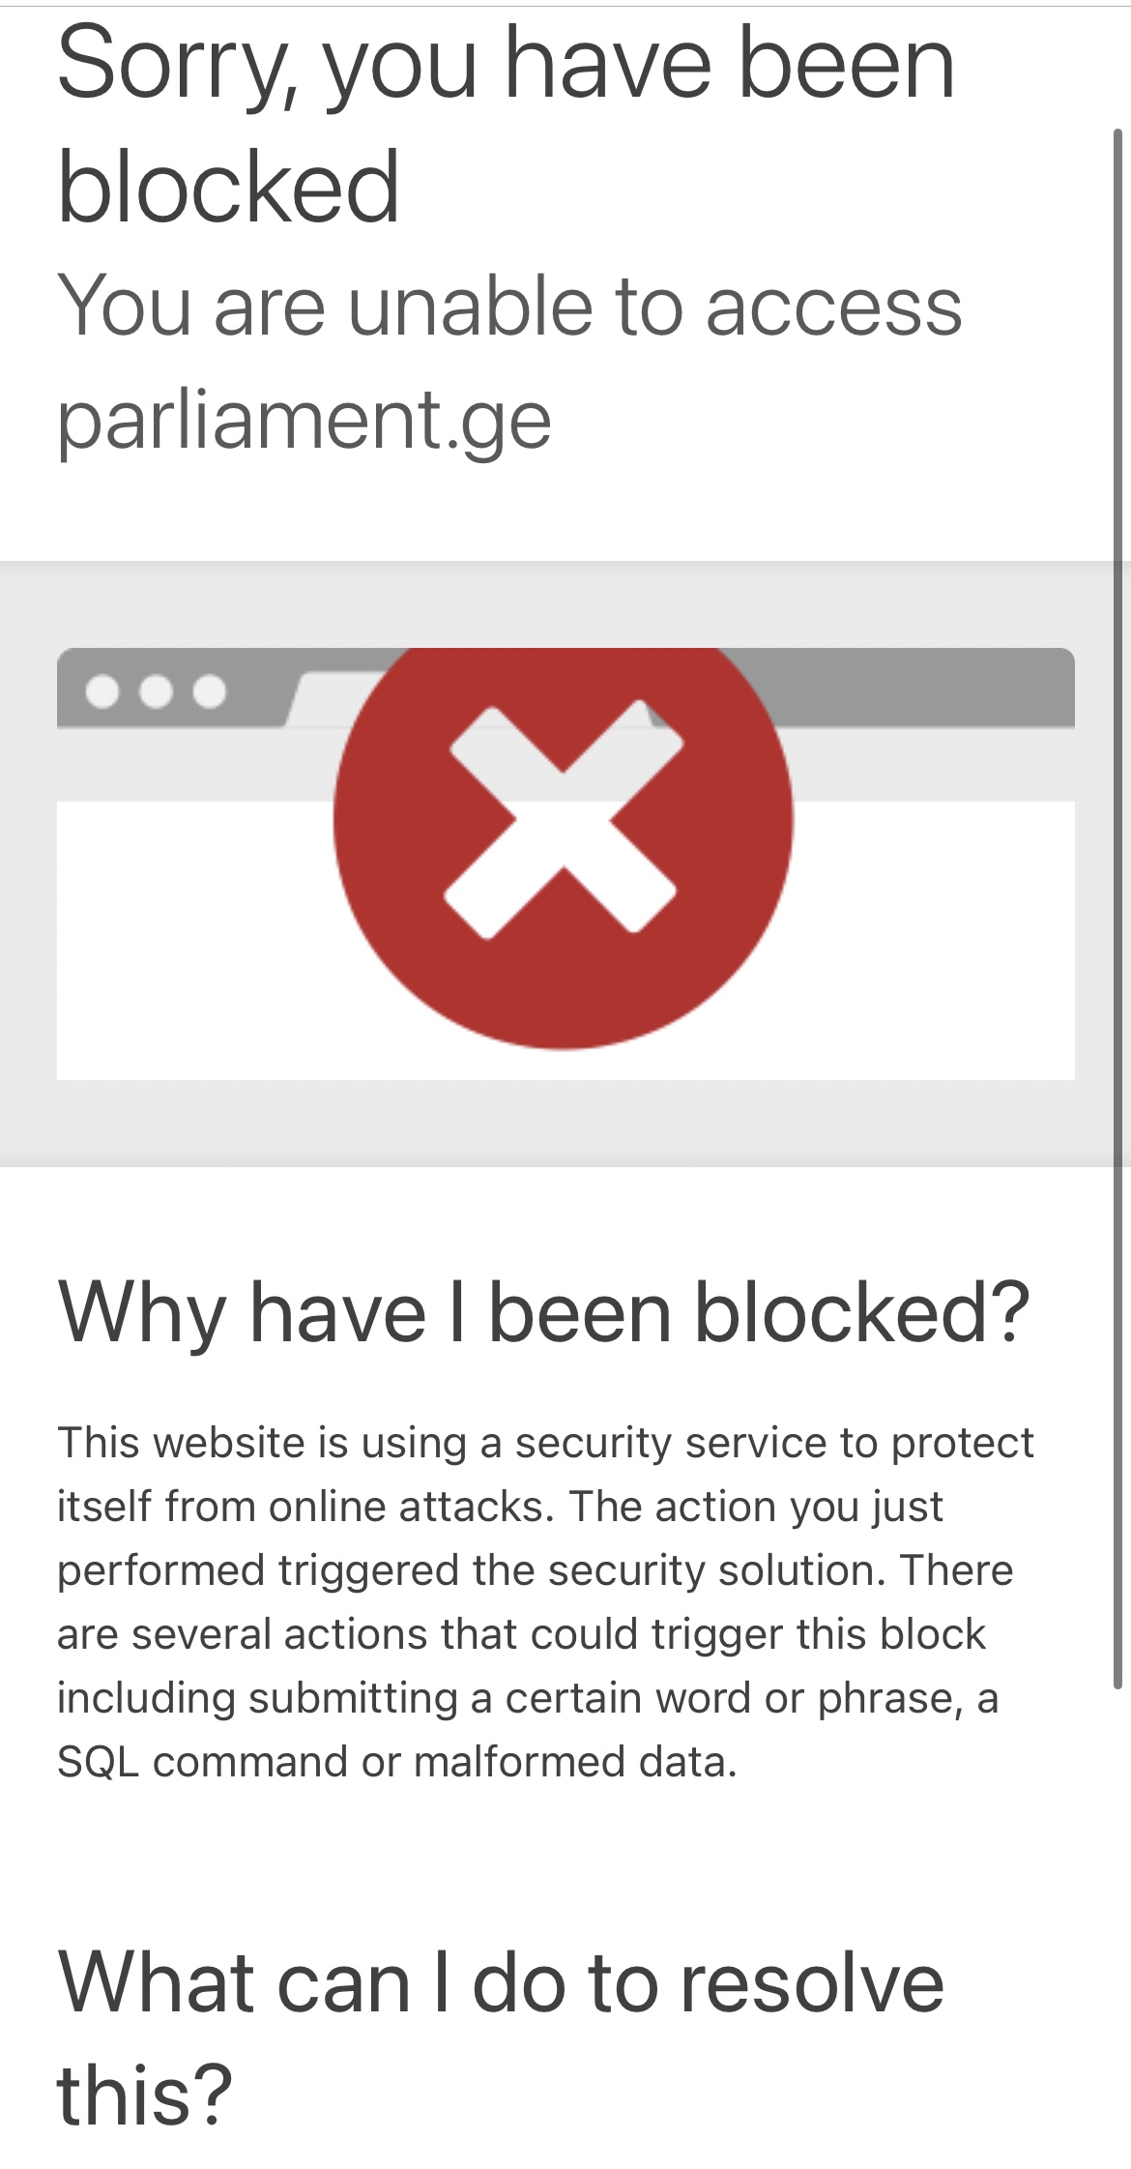Click 'including submitting a certain word or phrase' line

tap(527, 1698)
